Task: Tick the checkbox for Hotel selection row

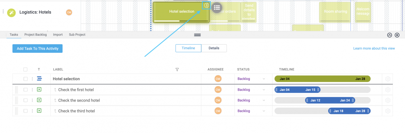Action: pos(25,79)
